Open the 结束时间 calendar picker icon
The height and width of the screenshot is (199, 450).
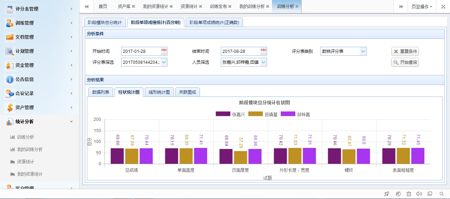[x=264, y=51]
